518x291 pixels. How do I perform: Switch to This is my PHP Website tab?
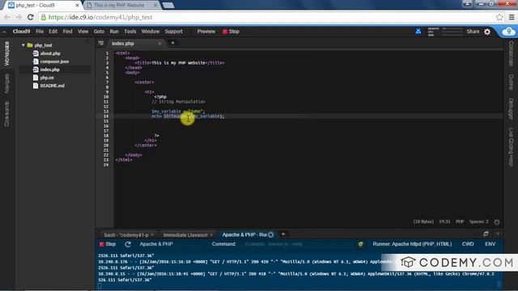pos(119,6)
